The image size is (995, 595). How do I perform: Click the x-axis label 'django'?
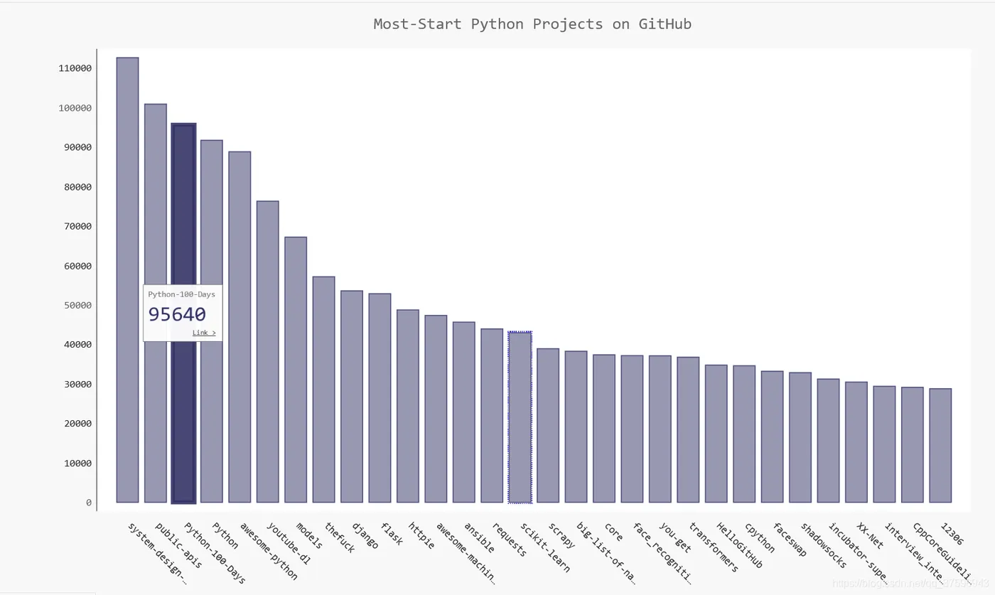365,535
